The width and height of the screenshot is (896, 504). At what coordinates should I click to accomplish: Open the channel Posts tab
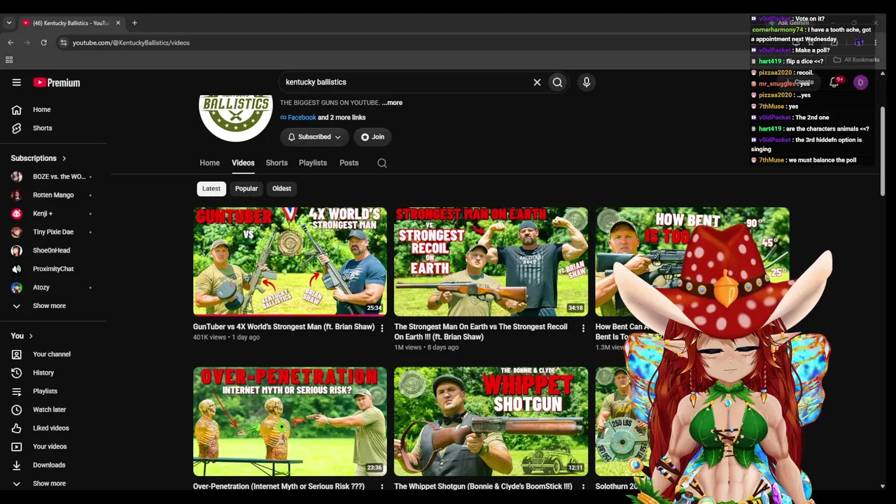point(349,163)
